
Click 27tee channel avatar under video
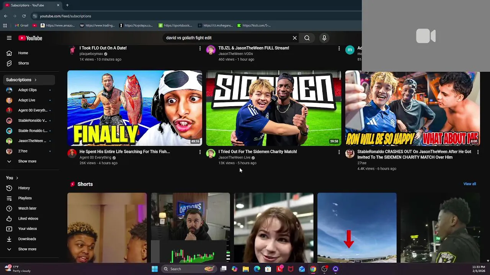coord(350,154)
